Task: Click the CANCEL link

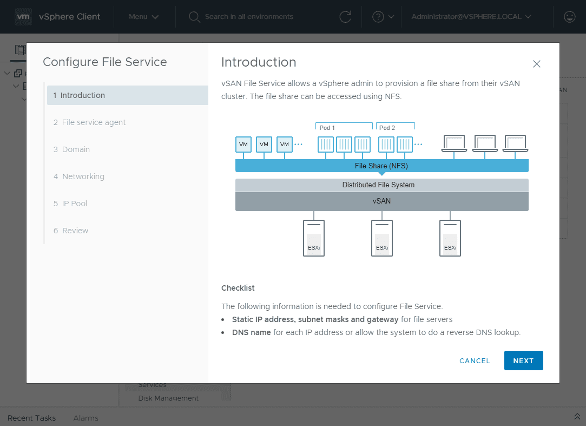Action: (475, 361)
